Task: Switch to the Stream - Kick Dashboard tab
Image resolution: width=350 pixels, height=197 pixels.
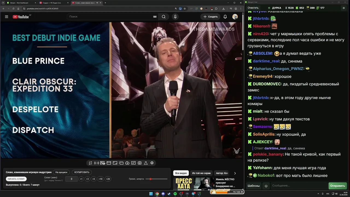Action: (21, 3)
